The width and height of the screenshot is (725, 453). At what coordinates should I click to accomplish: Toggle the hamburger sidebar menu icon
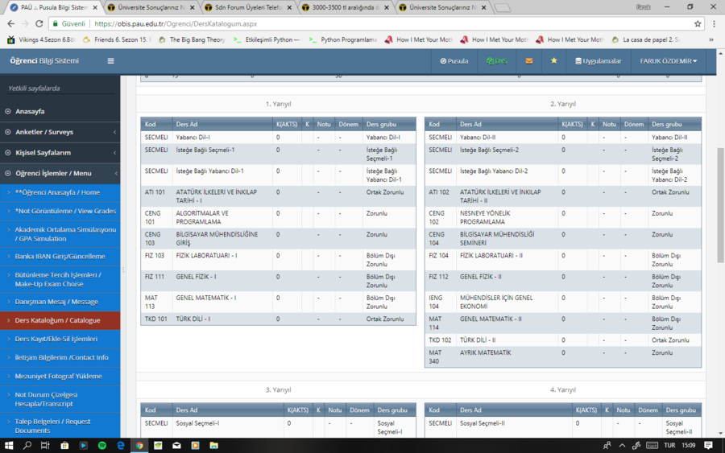[110, 61]
